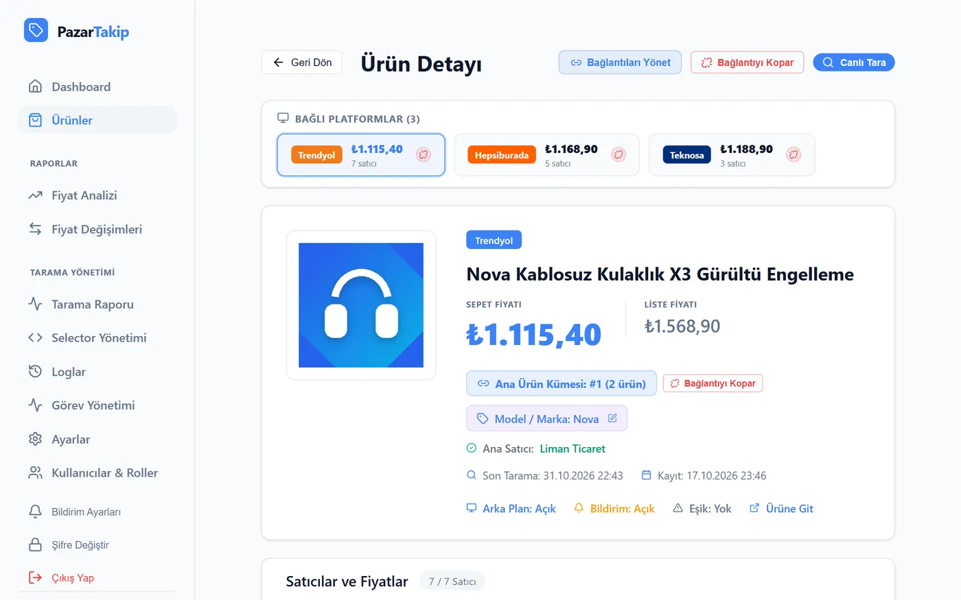Image resolution: width=961 pixels, height=600 pixels.
Task: Click the Geri Dön back button
Action: coord(302,62)
